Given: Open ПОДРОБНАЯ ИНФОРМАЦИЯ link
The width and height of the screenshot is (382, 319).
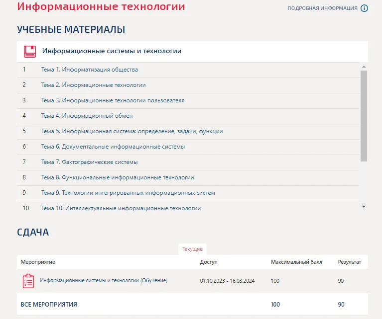Looking at the screenshot, I should click(322, 8).
